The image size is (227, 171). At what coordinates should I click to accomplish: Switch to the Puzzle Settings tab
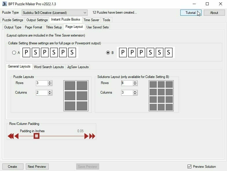click(13, 20)
